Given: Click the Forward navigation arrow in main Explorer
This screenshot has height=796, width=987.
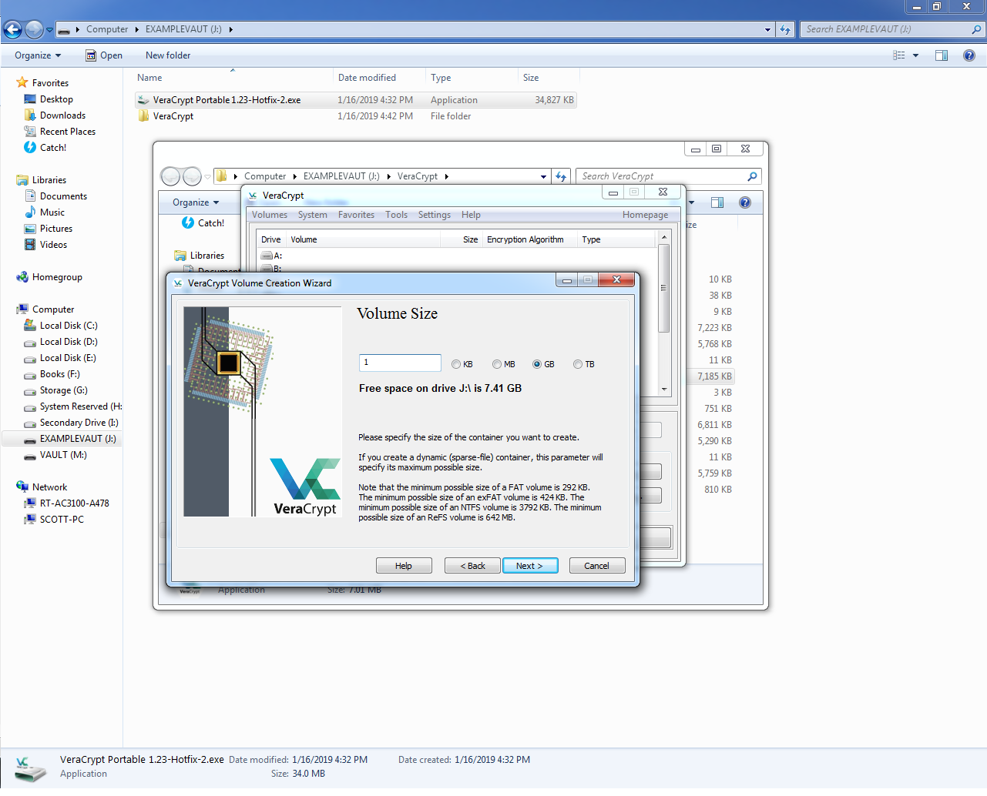Looking at the screenshot, I should 35,29.
